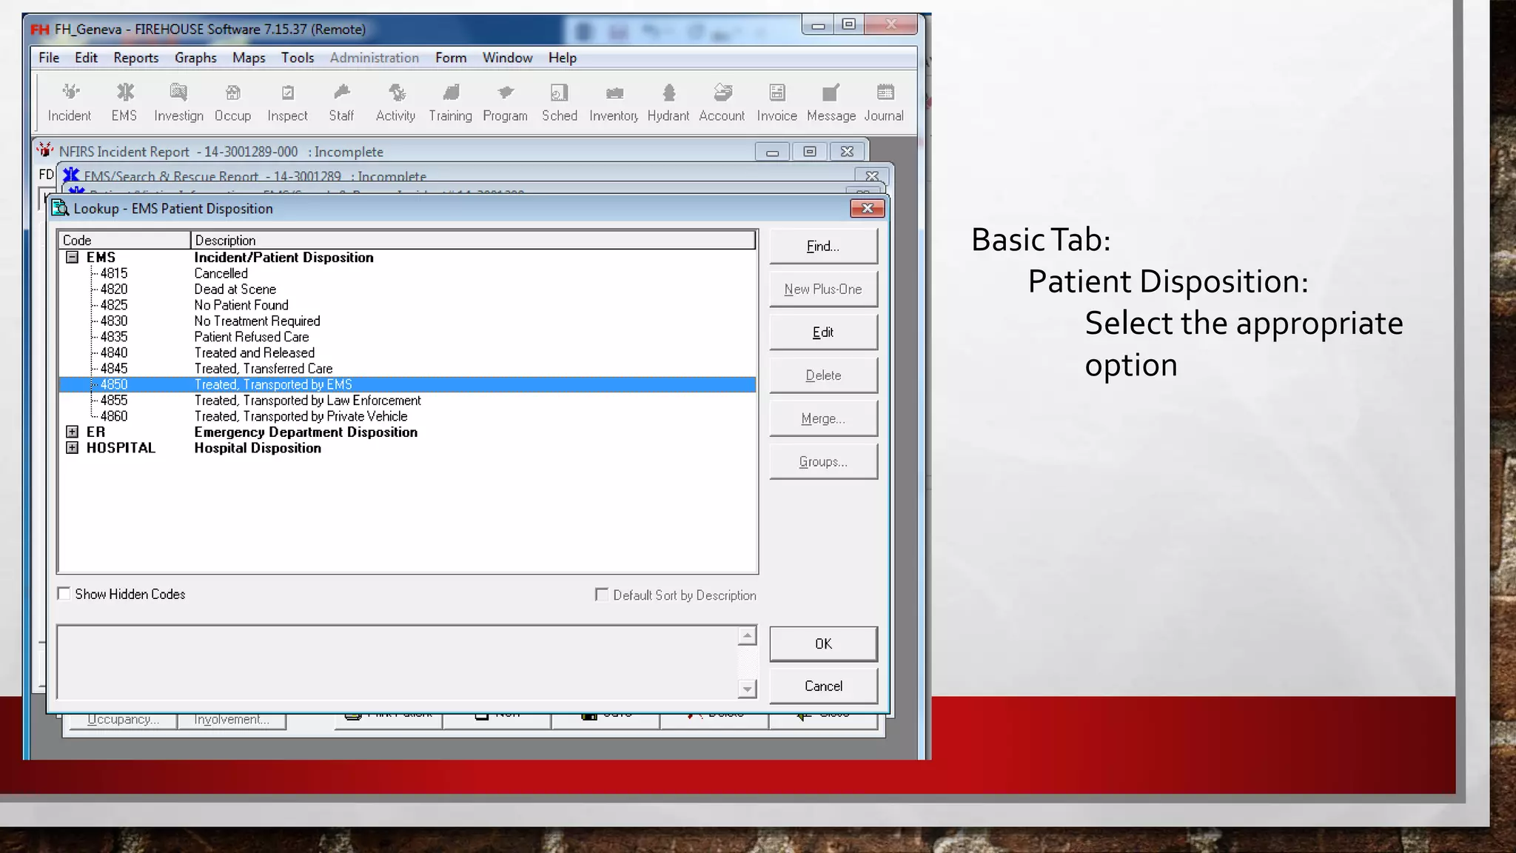The height and width of the screenshot is (853, 1516).
Task: Click the Merge... button
Action: tap(823, 418)
